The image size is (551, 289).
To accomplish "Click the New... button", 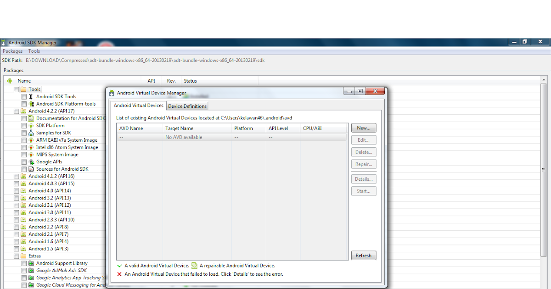I will pyautogui.click(x=364, y=128).
